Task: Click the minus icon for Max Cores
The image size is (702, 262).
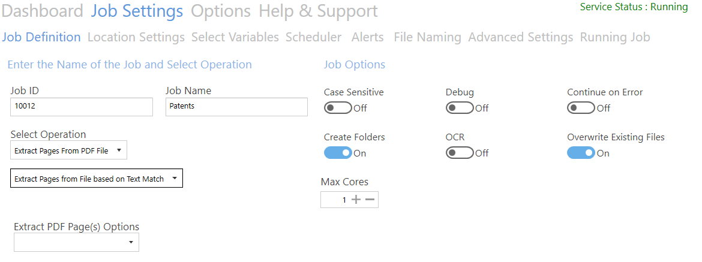Action: click(370, 200)
